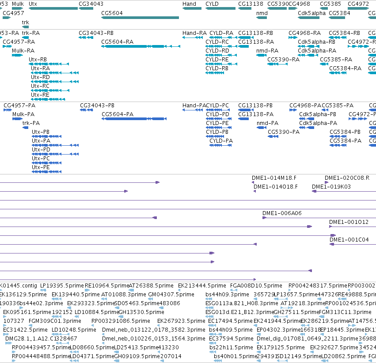Select BAC clone DME1-006A06

[319, 218]
